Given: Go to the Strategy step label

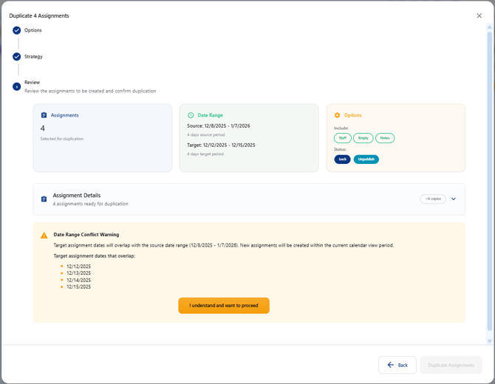Looking at the screenshot, I should (33, 57).
